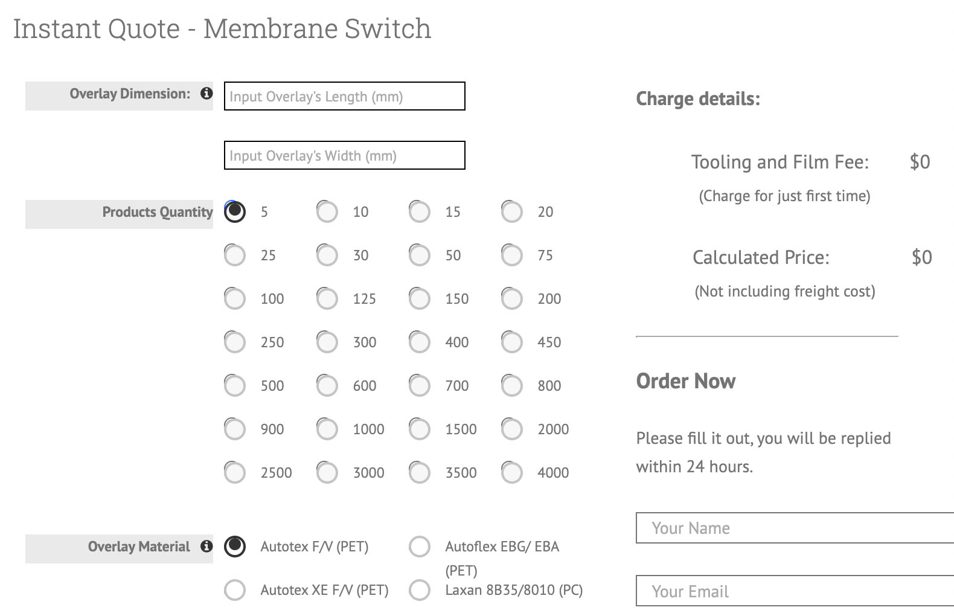The width and height of the screenshot is (954, 616).
Task: Select Laxan 8B35/8010 (PC) material
Action: pos(420,590)
